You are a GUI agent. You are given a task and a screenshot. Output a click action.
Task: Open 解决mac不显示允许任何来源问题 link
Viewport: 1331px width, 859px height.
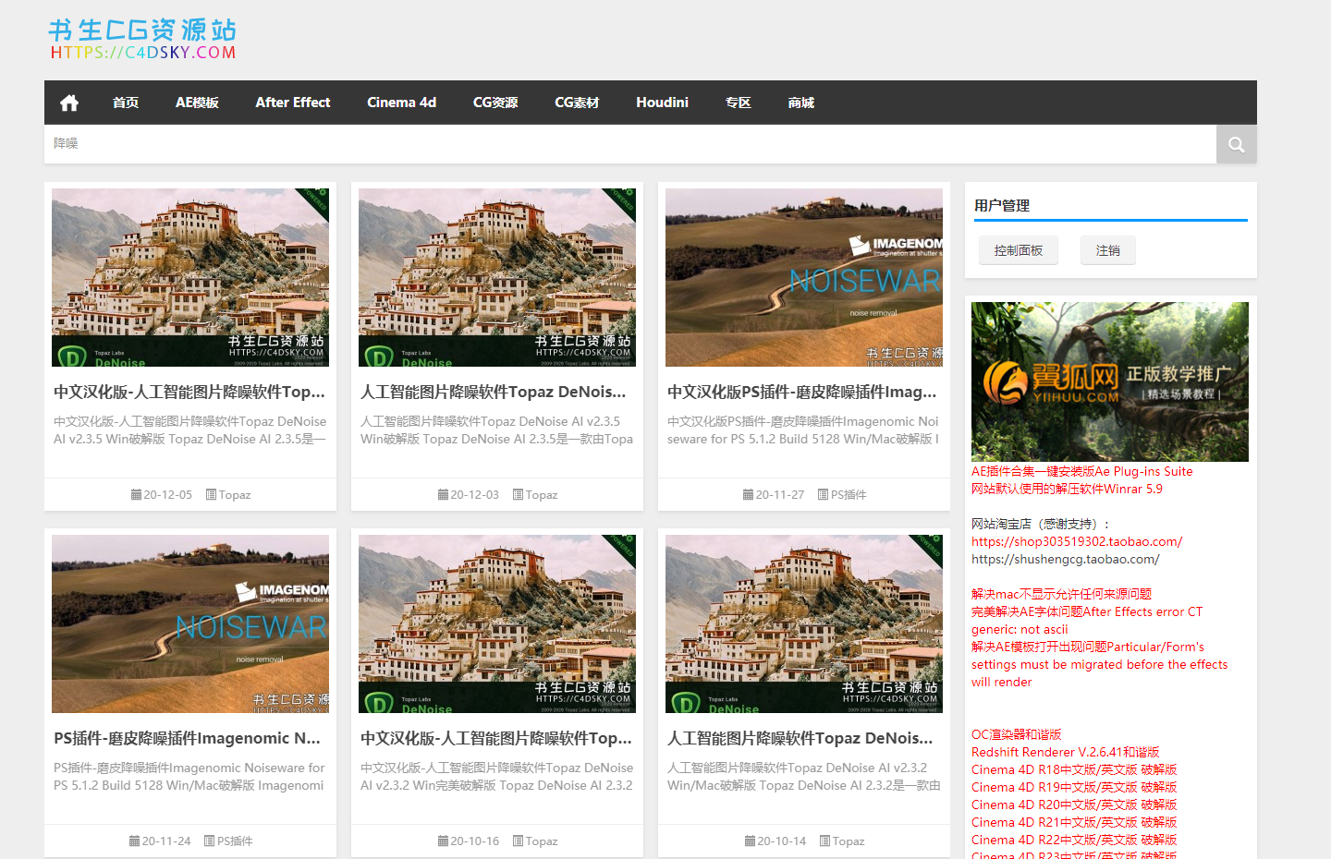[1061, 595]
